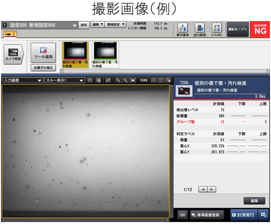Screen dimensions: 271x224
Task: Click the left arrow of image horizontal scrollbar
Action: tap(3, 220)
